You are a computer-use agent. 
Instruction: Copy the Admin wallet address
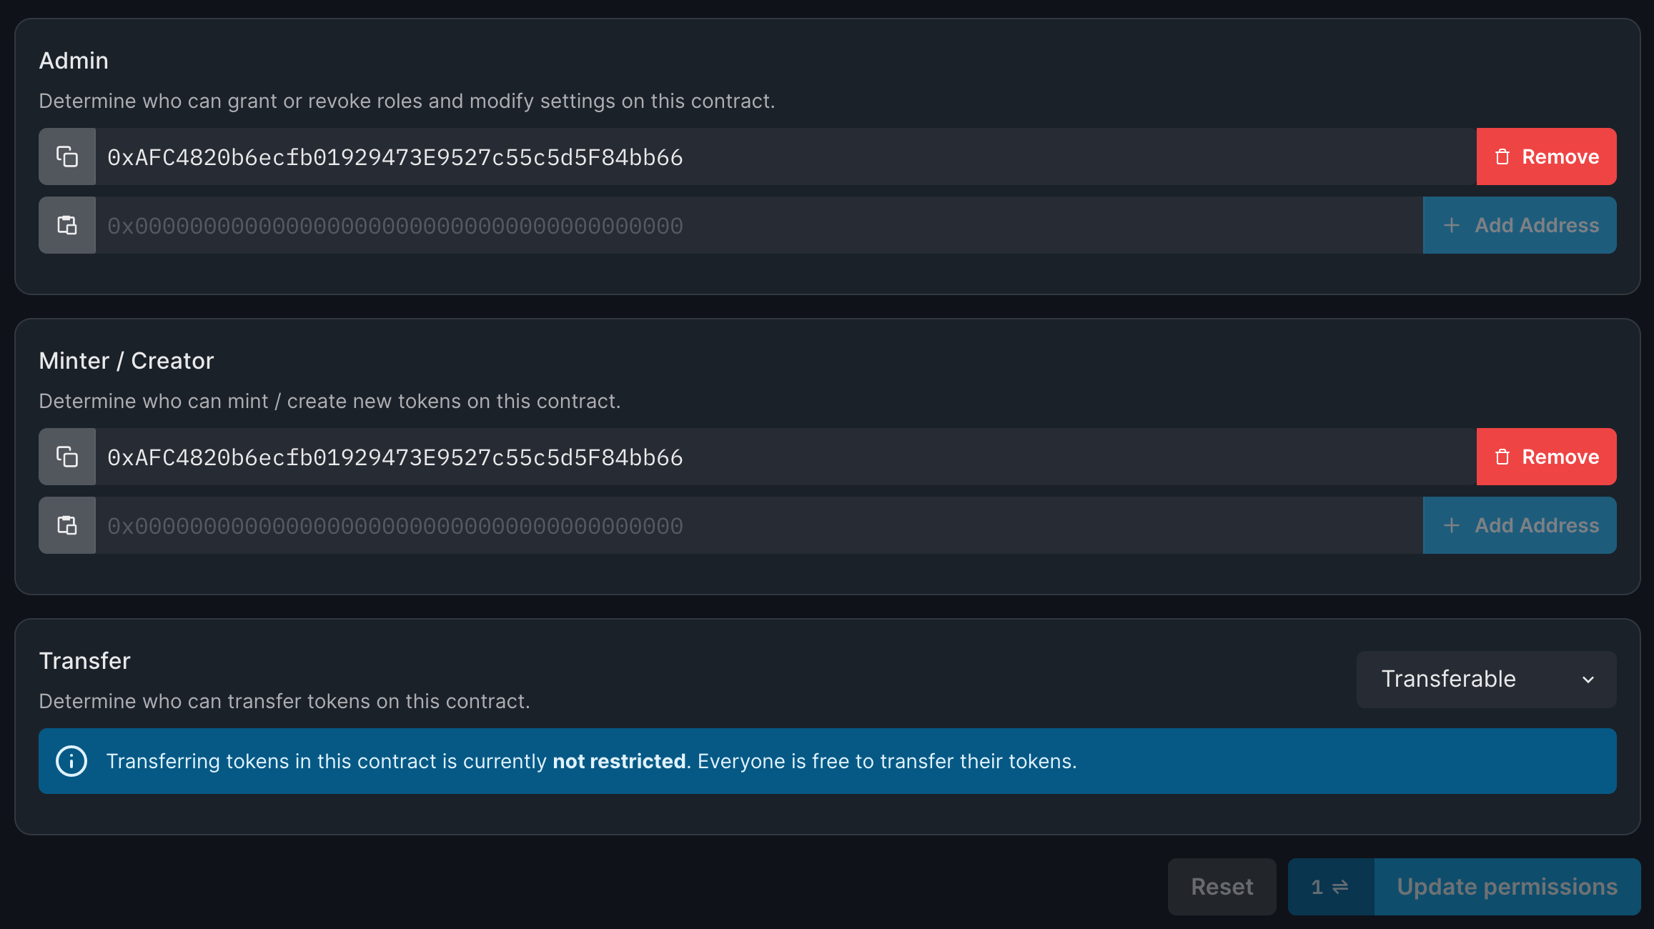[66, 156]
